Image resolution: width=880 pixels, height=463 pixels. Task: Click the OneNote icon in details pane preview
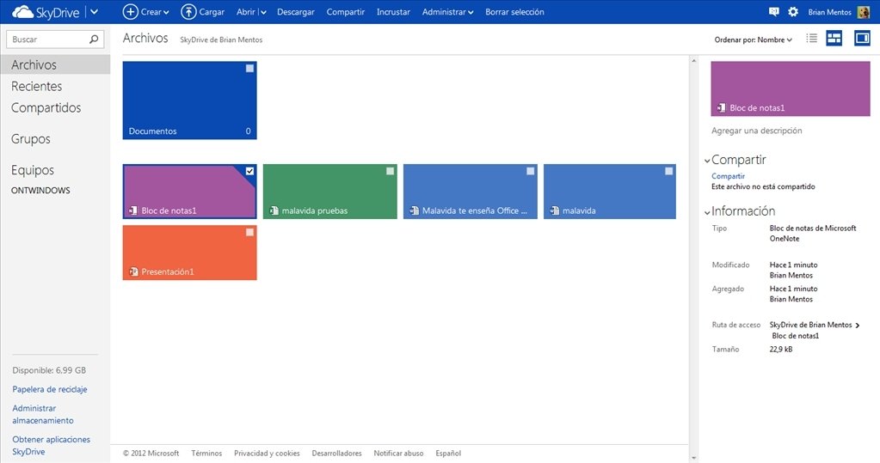(x=721, y=107)
